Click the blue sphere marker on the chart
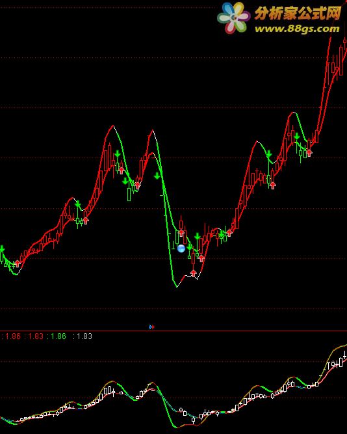 coord(181,249)
